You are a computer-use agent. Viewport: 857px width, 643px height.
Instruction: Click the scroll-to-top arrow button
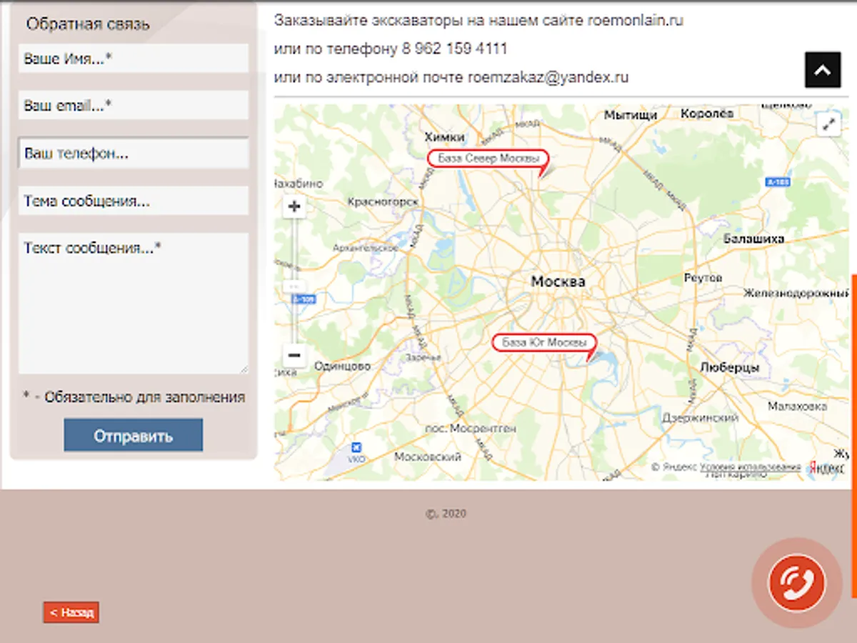(x=823, y=70)
